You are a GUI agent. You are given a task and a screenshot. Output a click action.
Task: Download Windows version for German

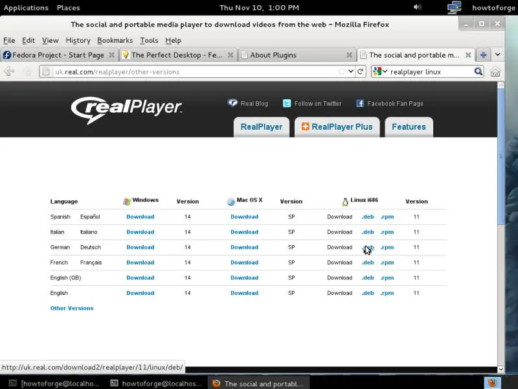[141, 247]
